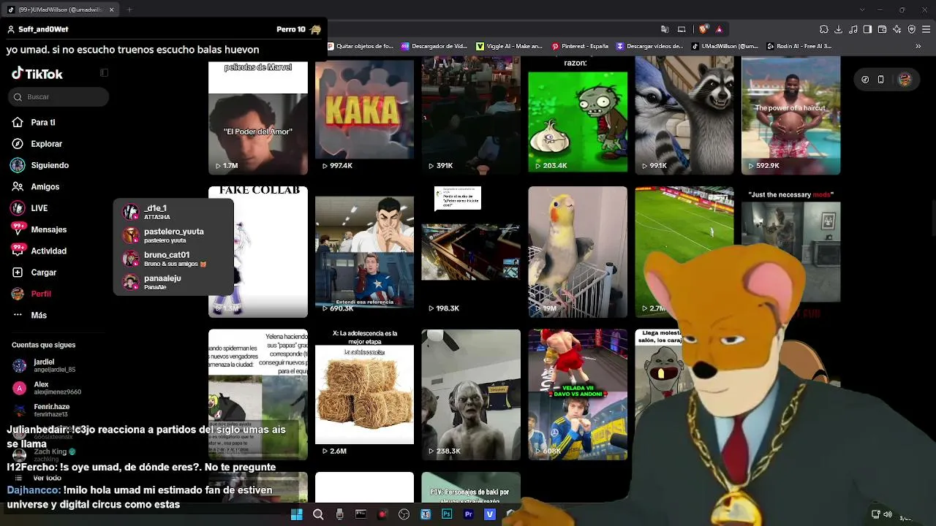936x526 pixels.
Task: Open the TikTok coins button
Action: pos(865,80)
